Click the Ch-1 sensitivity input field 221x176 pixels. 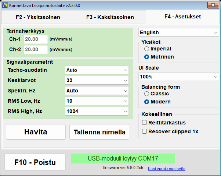pos(36,39)
